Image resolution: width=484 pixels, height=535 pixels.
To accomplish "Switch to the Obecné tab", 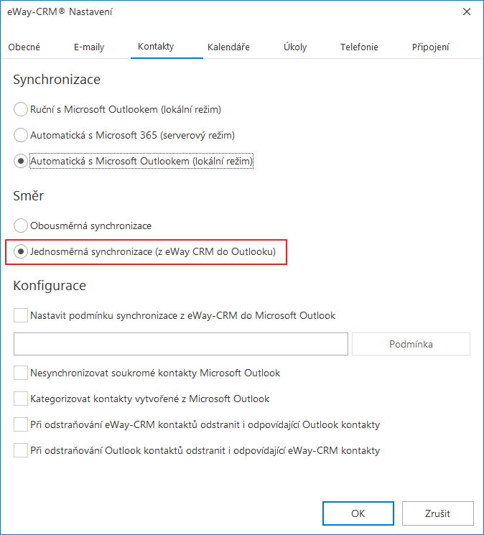I will (24, 47).
